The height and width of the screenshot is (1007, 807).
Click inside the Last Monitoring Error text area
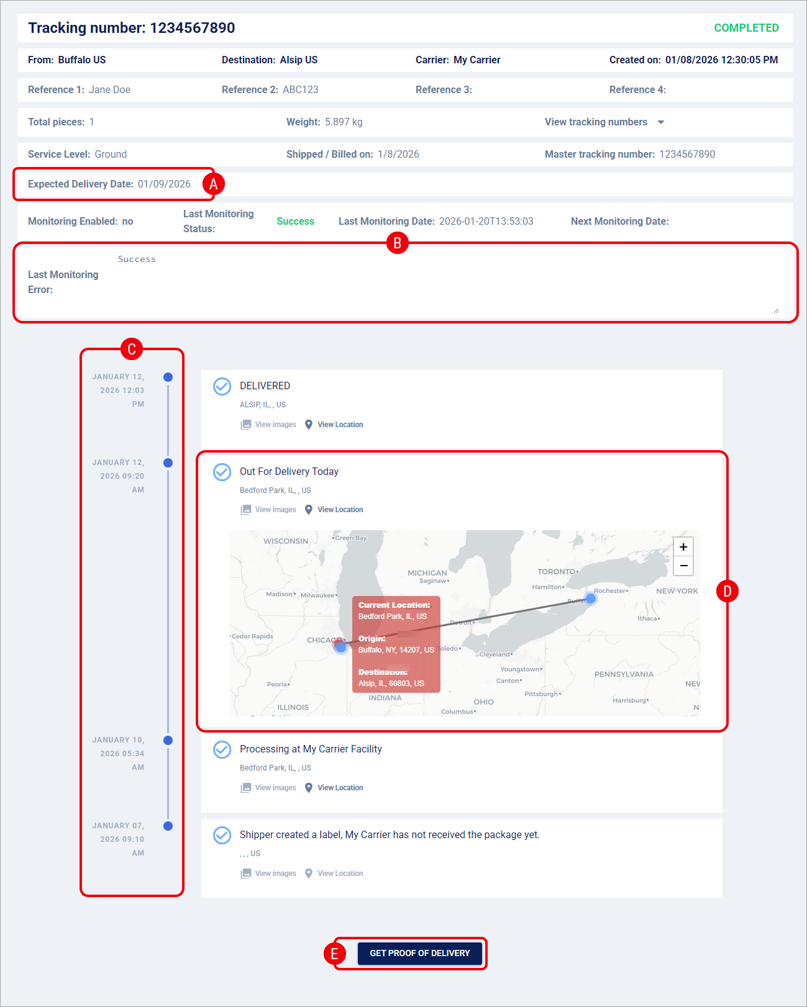coord(447,282)
